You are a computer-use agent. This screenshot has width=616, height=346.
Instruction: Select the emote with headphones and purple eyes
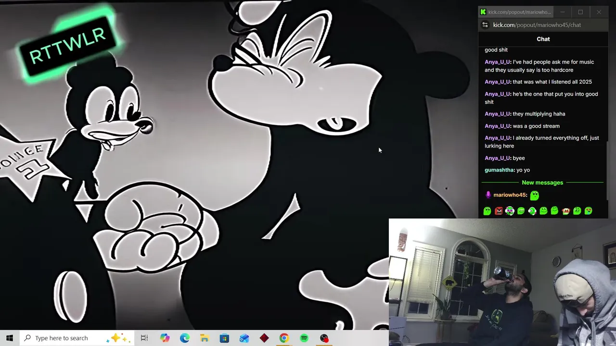tap(510, 211)
